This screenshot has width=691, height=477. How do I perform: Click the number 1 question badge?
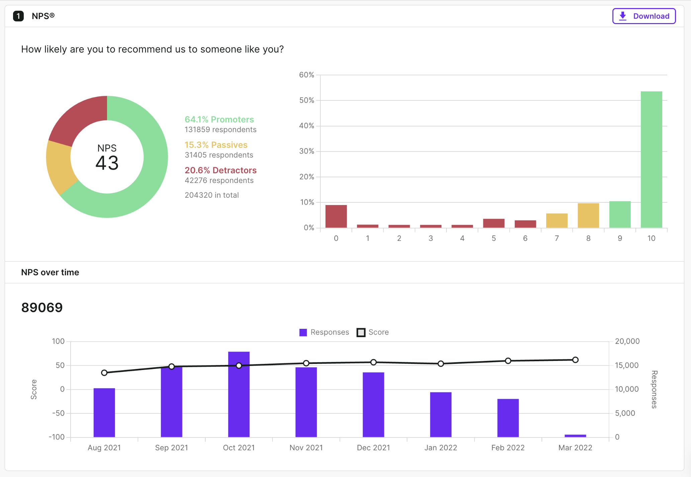tap(18, 16)
